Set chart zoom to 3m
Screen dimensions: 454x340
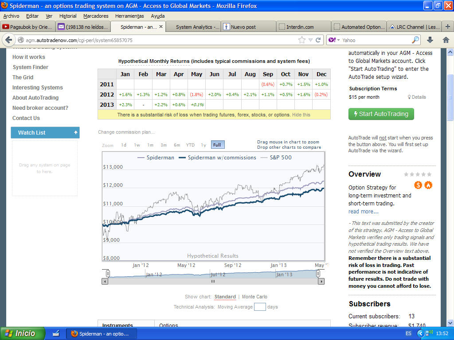(164, 145)
